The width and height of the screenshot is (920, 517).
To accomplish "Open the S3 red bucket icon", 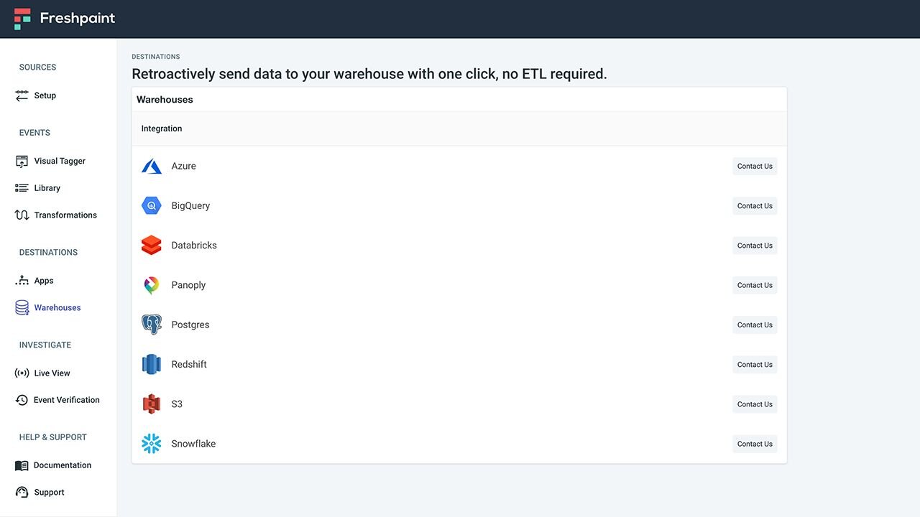I will [152, 404].
